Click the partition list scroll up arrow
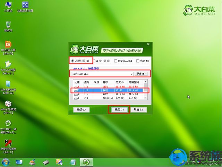 point(145,82)
